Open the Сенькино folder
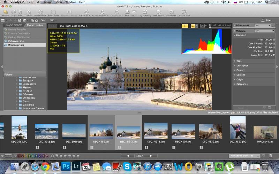The image size is (279, 174). [28, 105]
